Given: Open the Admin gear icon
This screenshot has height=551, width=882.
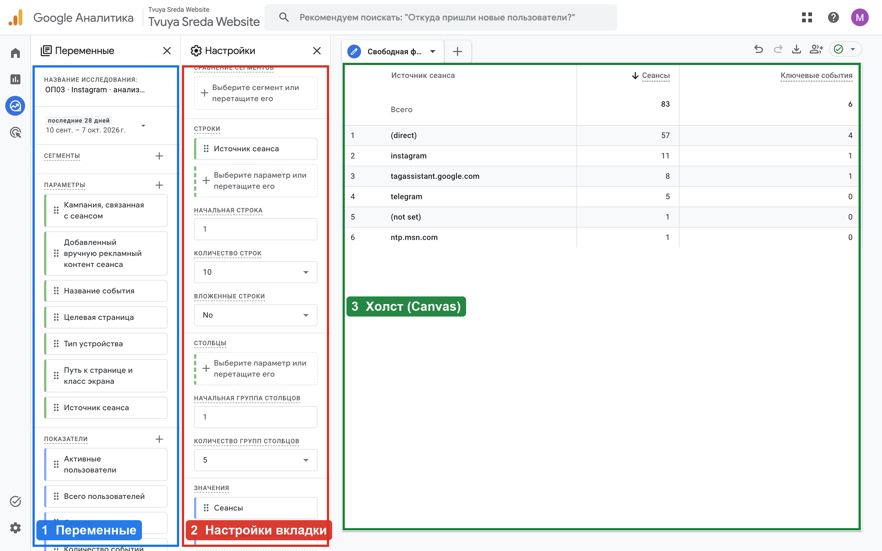Looking at the screenshot, I should tap(15, 528).
